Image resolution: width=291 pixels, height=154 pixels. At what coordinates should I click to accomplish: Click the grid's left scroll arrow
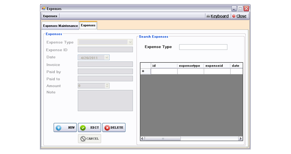pyautogui.click(x=143, y=138)
